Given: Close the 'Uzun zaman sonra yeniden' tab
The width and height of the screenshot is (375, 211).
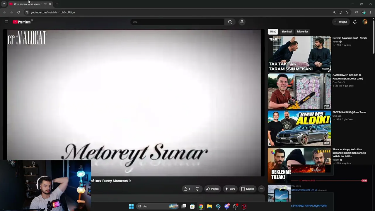Looking at the screenshot, I should [x=50, y=4].
